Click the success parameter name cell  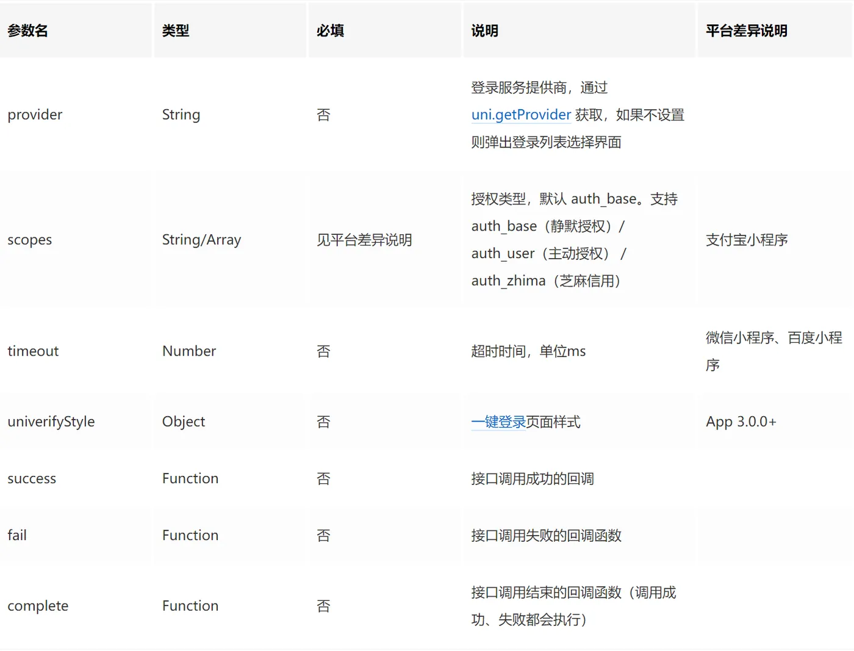point(32,478)
